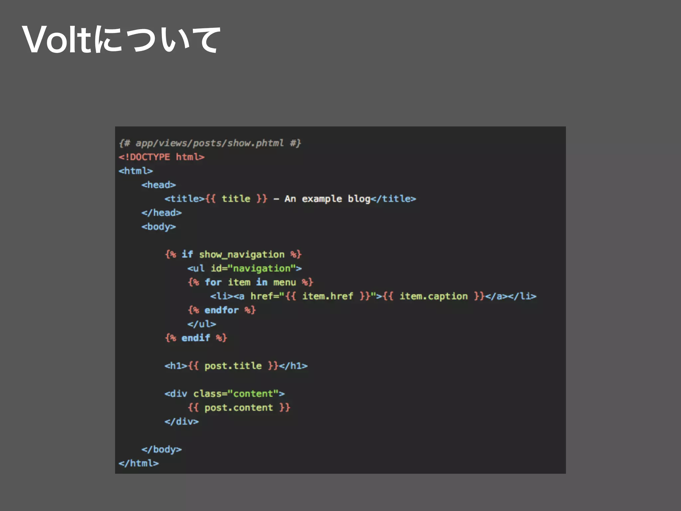
Task: Click the ul id="navigation" line
Action: tap(244, 268)
